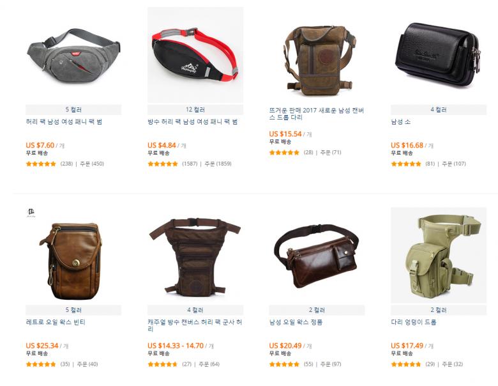498x386 pixels.
Task: Select the dark brown canvas military leg bag image
Action: (x=195, y=256)
